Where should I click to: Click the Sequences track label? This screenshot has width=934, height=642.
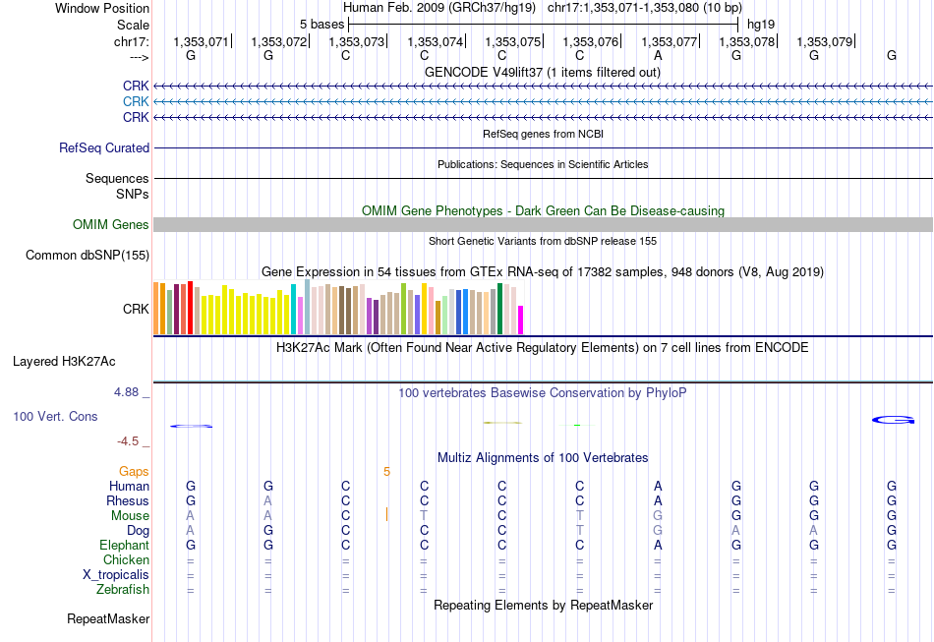[x=117, y=178]
